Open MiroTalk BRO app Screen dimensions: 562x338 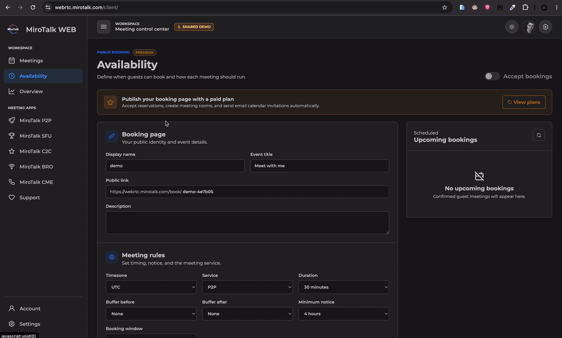(x=43, y=167)
